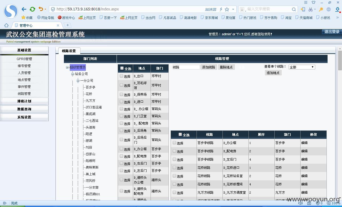This screenshot has height=207, width=342.
Task: Bookmark page using star icon
Action: pos(227,9)
